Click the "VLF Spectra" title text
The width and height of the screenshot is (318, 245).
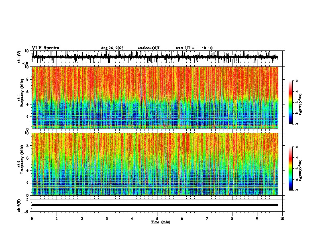[x=45, y=48]
